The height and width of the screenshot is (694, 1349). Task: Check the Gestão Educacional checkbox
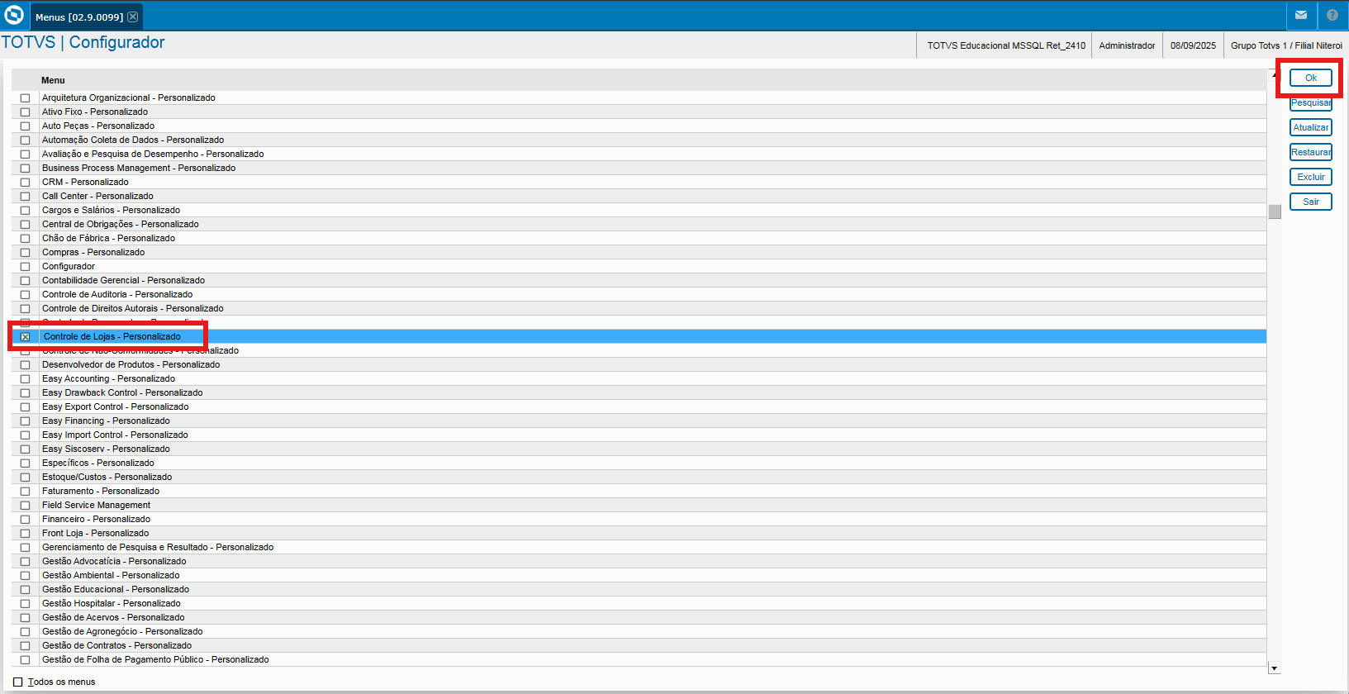tap(25, 590)
